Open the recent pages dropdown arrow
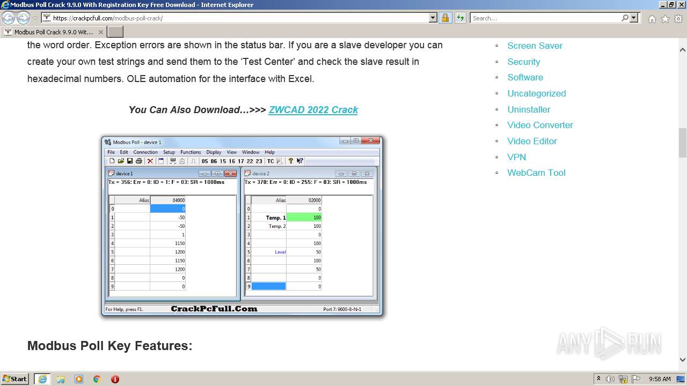This screenshot has height=386, width=687. tap(35, 18)
